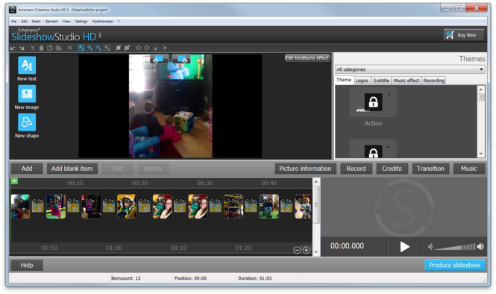Click the down-right arrow toolbar icon

[22, 48]
